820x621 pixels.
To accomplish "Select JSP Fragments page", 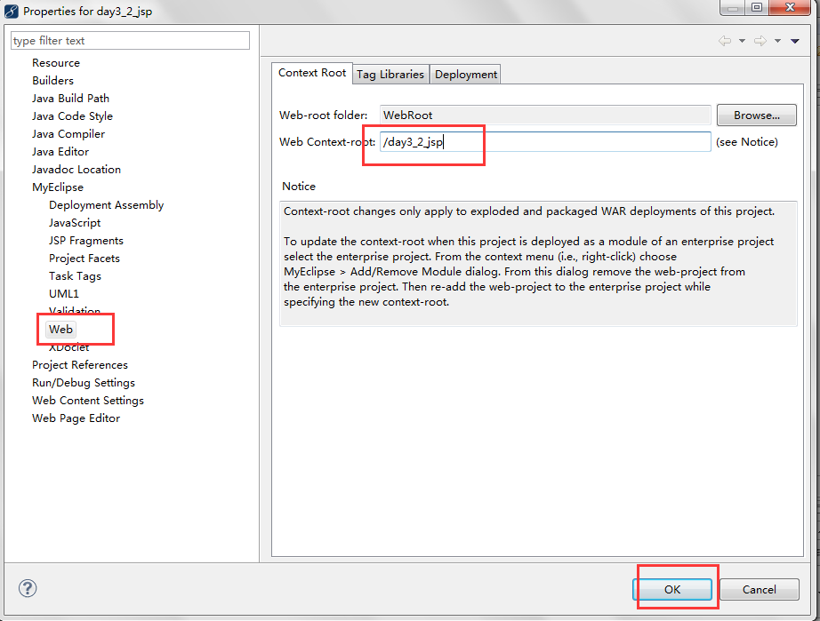I will click(86, 240).
